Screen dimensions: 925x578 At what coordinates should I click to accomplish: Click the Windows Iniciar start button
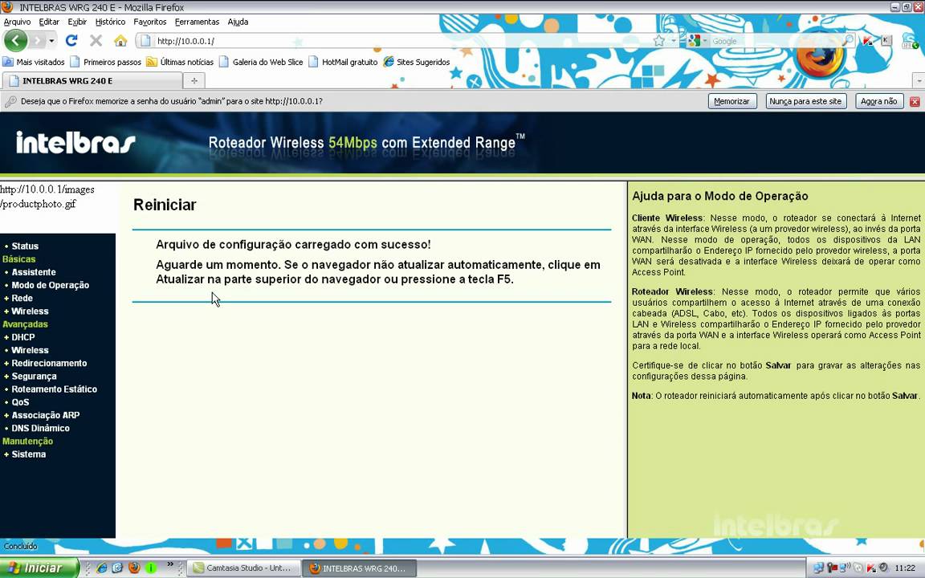39,568
